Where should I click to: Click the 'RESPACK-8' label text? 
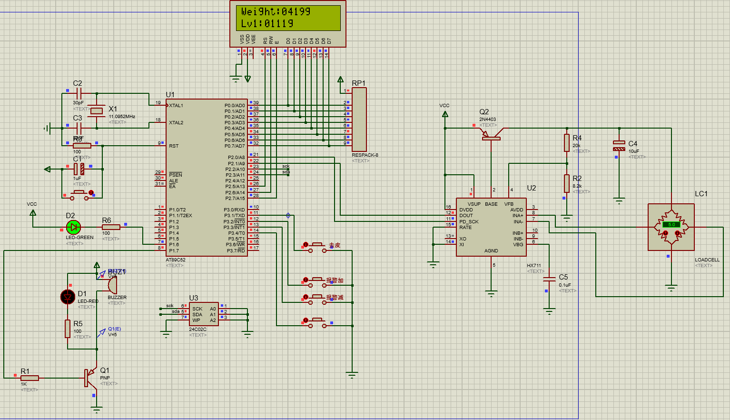(365, 155)
